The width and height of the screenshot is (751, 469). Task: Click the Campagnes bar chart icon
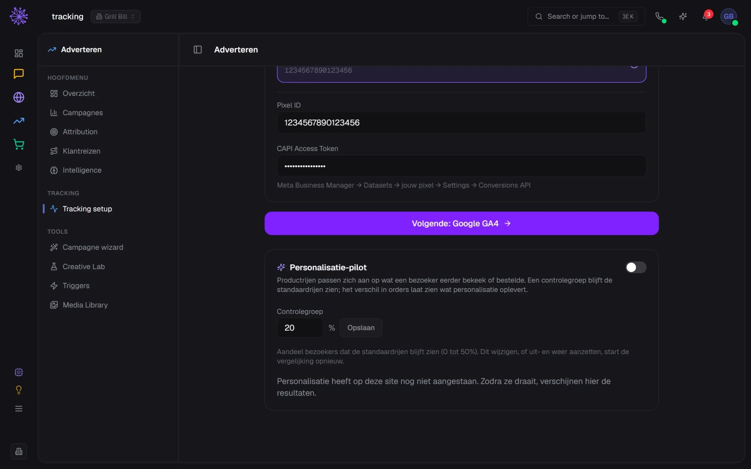pos(54,113)
